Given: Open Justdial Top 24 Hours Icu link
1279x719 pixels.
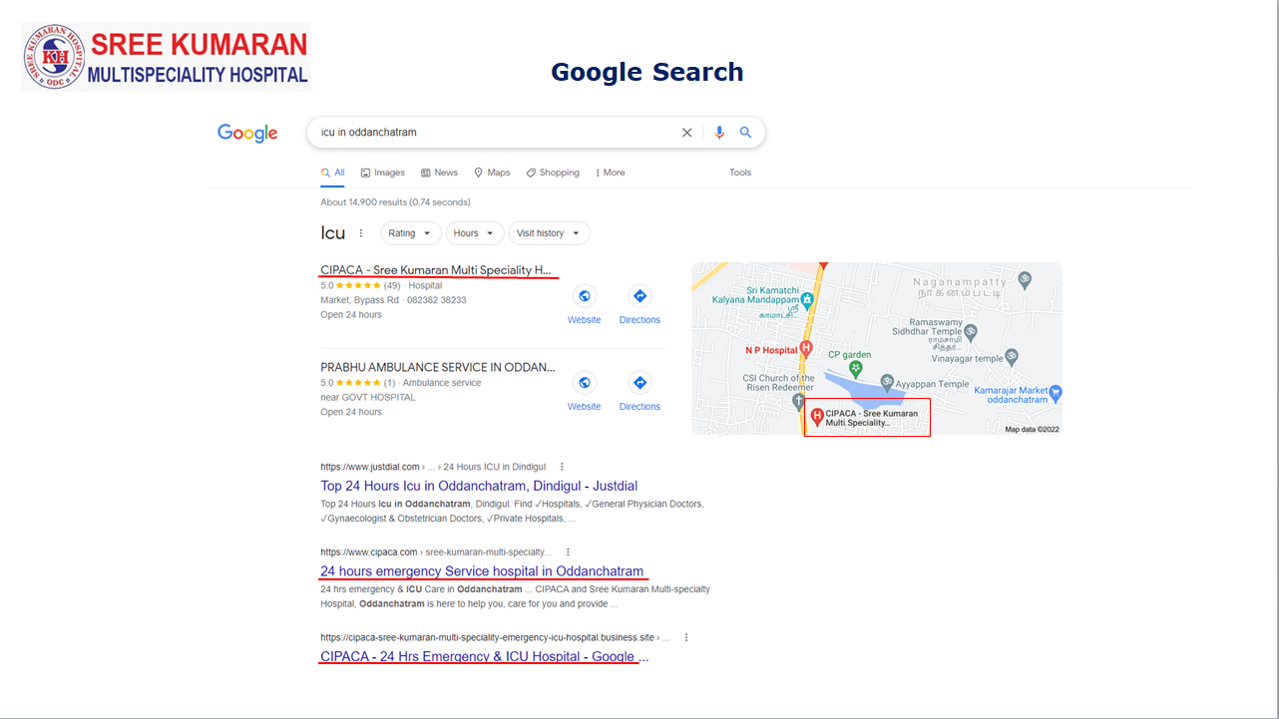Looking at the screenshot, I should (478, 487).
